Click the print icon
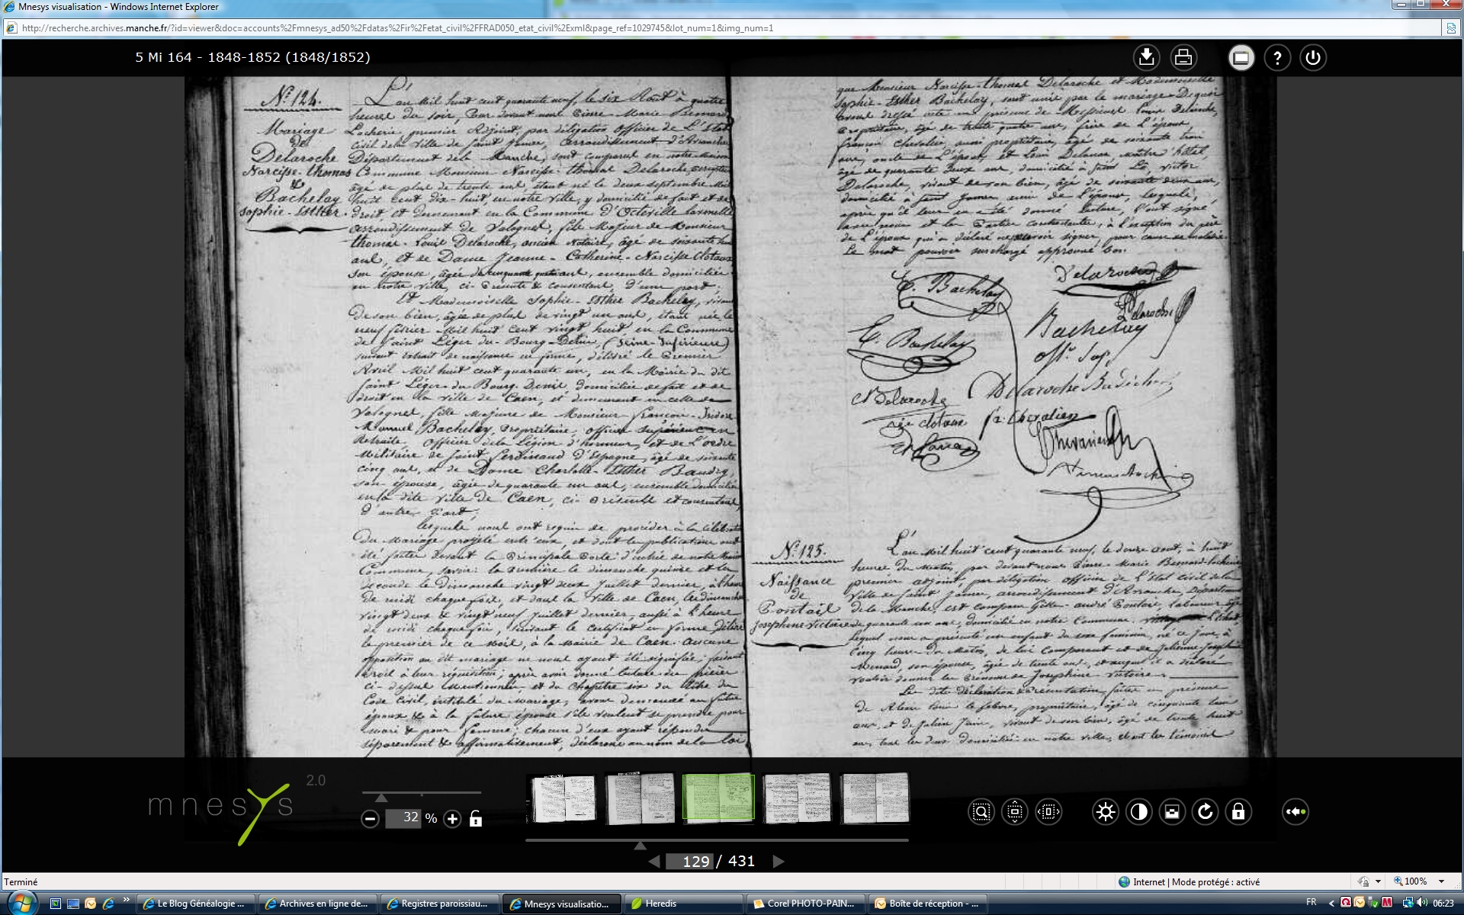 (1183, 58)
